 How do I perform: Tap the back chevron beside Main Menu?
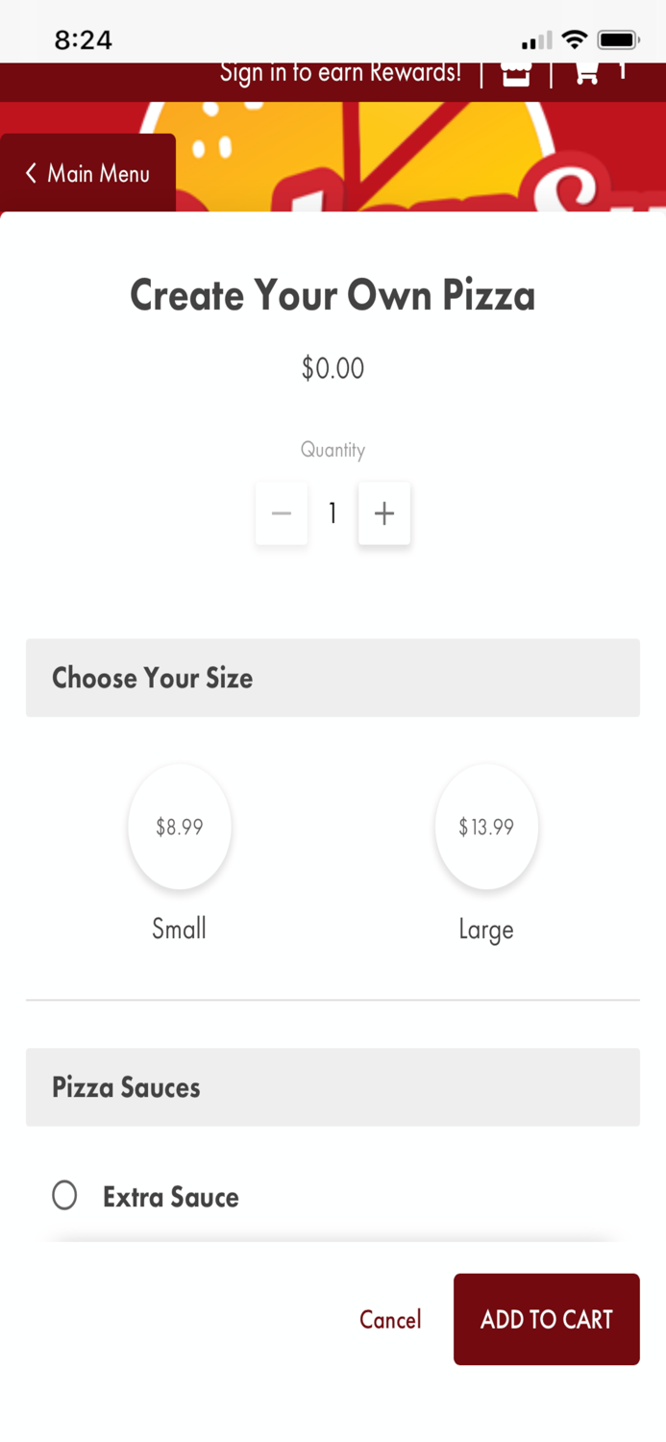(31, 173)
